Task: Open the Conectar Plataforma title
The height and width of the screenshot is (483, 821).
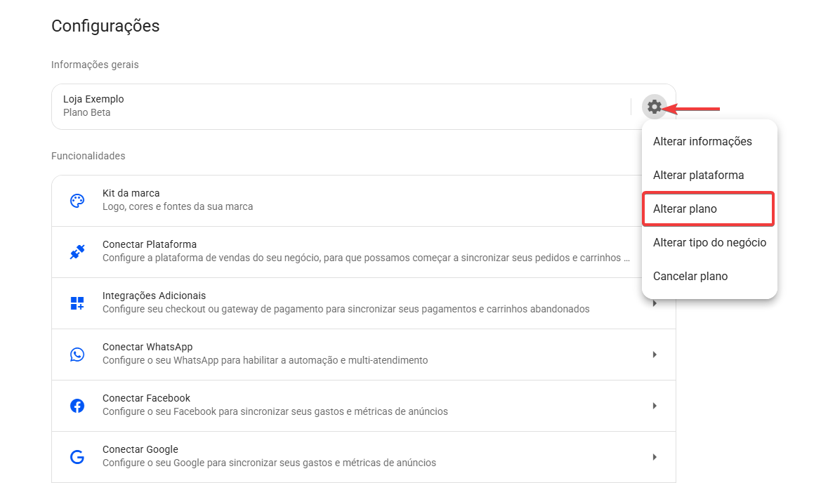Action: coord(149,244)
